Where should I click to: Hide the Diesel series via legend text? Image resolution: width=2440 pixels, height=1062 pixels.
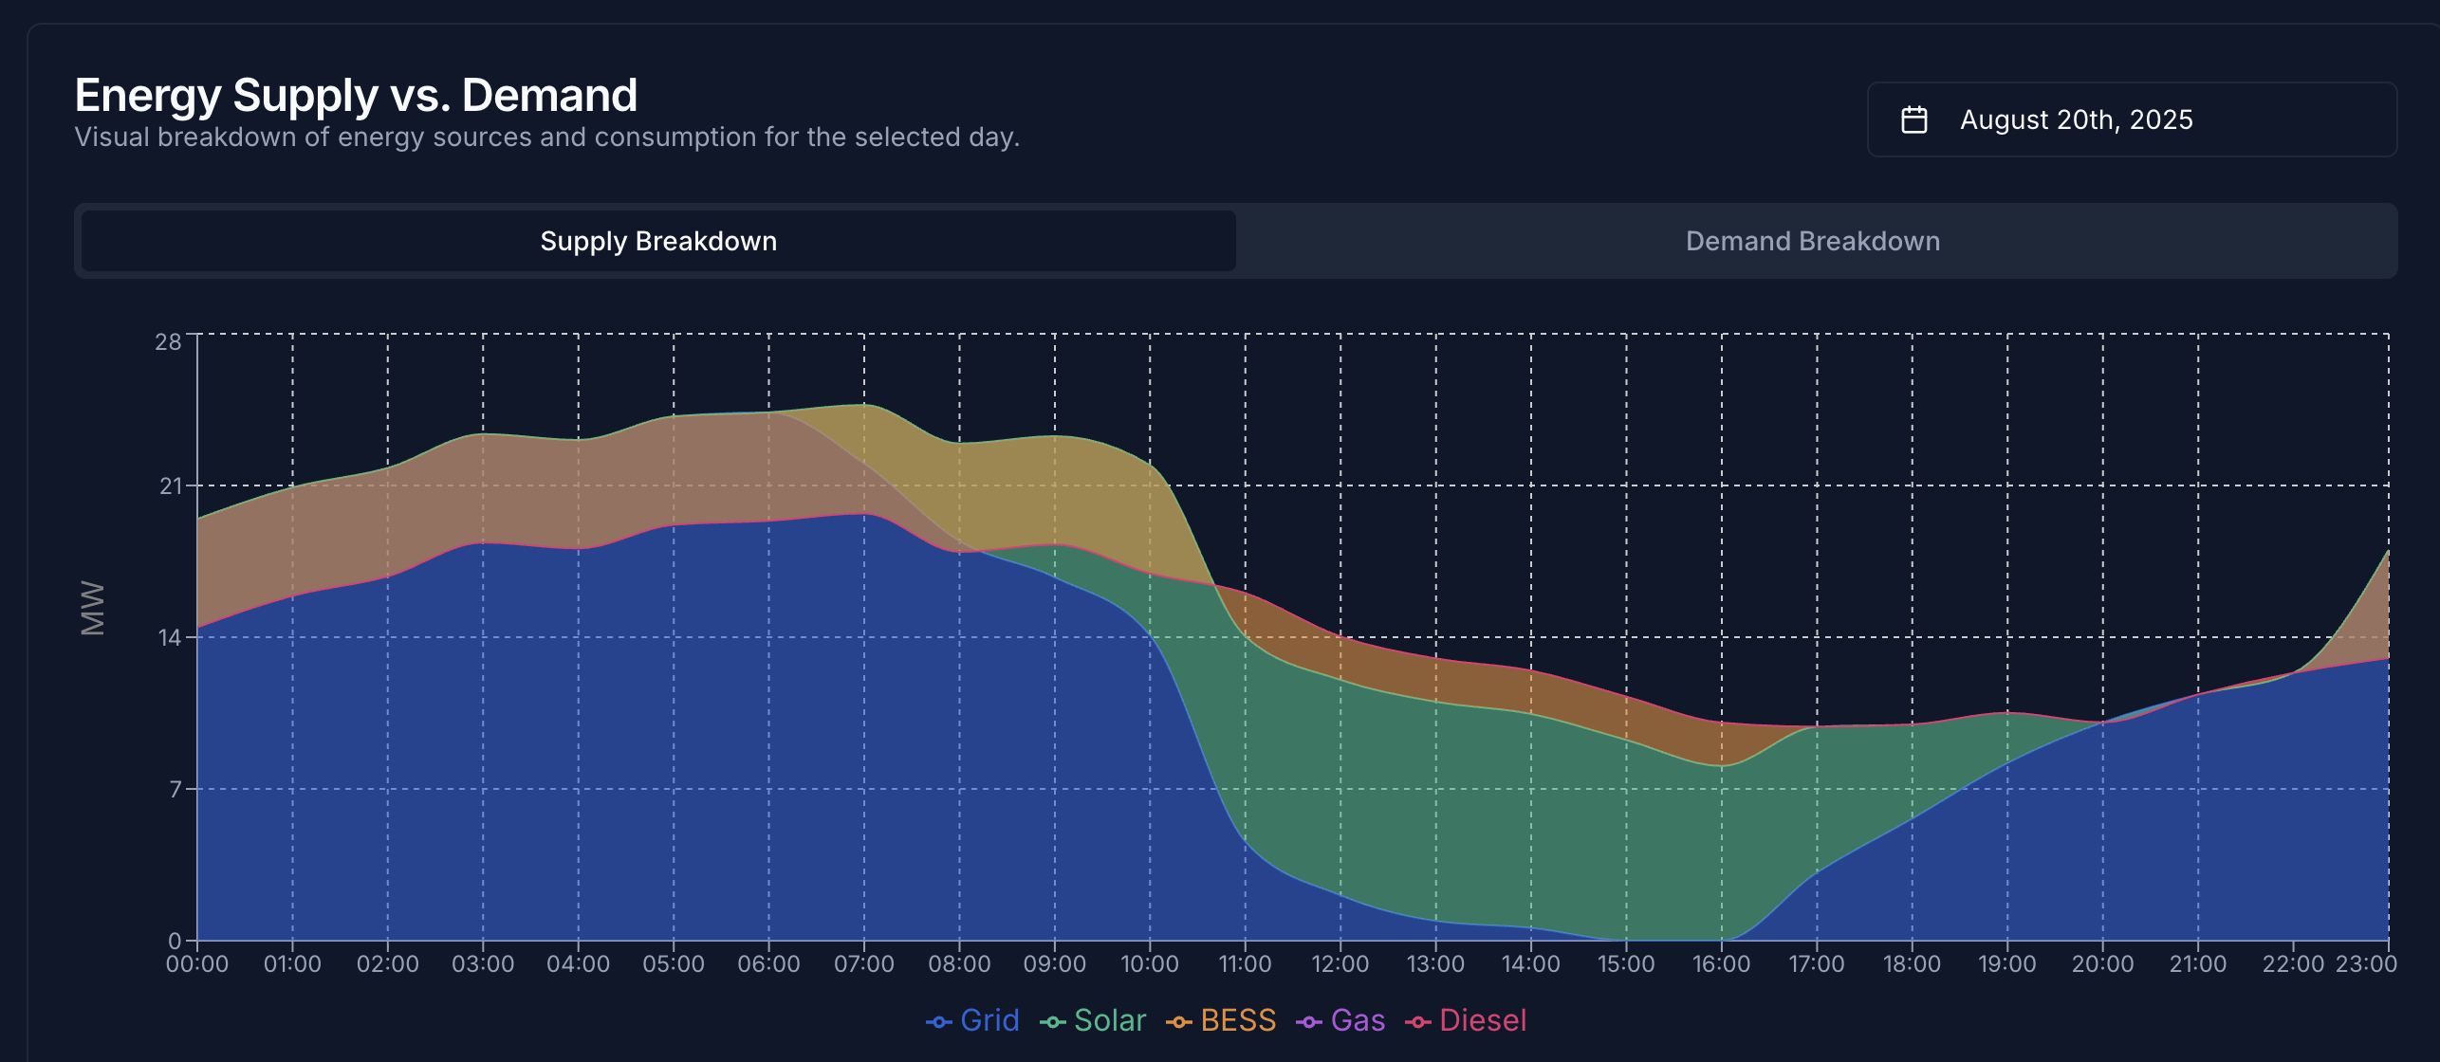point(1483,1020)
